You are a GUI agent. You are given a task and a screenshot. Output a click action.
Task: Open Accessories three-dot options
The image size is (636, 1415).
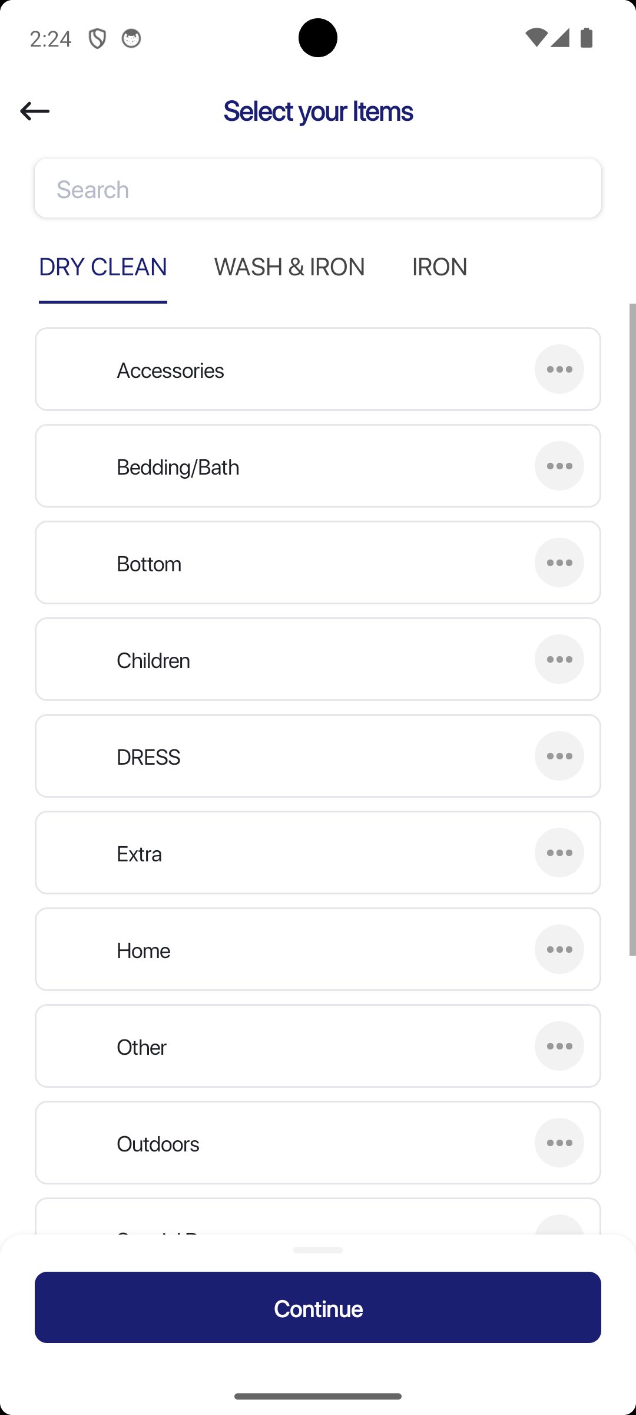click(559, 370)
